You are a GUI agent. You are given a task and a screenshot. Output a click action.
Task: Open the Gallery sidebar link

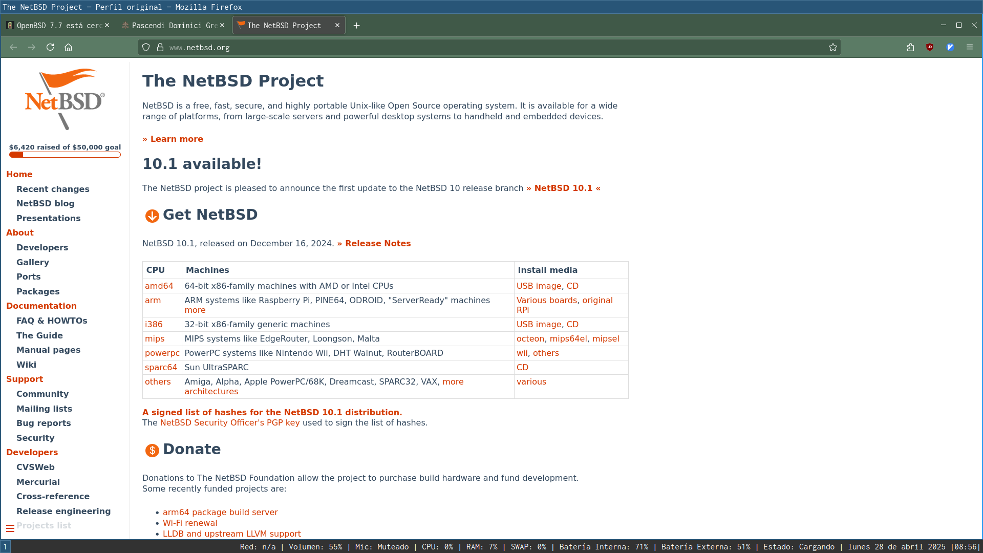click(33, 262)
